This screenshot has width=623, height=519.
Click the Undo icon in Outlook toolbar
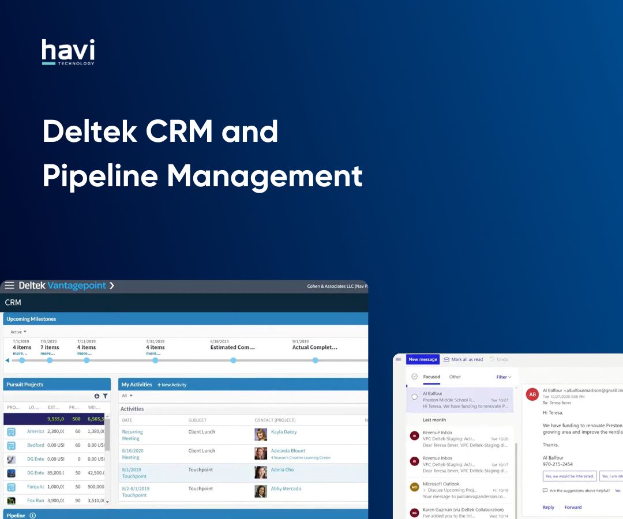tap(492, 359)
